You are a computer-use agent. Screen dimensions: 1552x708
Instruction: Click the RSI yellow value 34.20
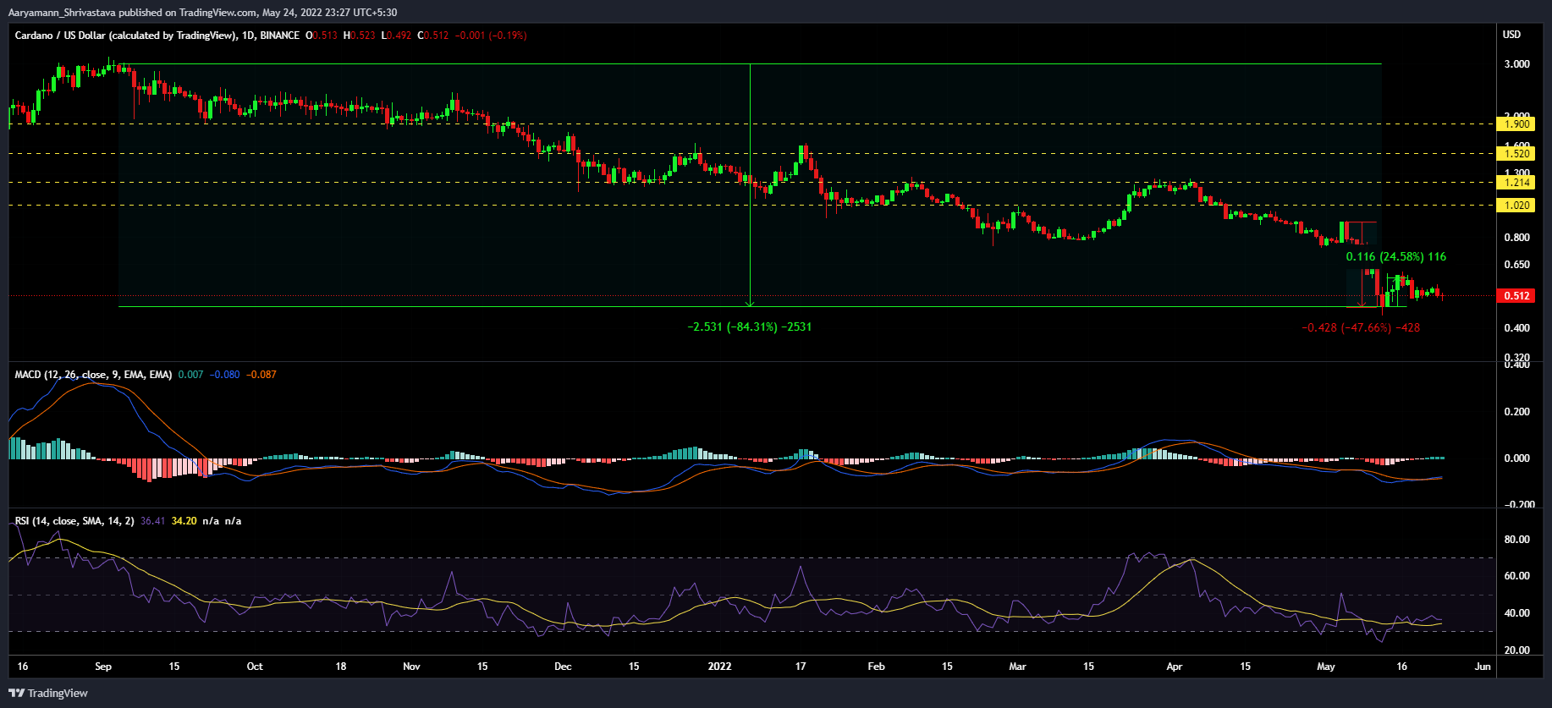pos(184,521)
